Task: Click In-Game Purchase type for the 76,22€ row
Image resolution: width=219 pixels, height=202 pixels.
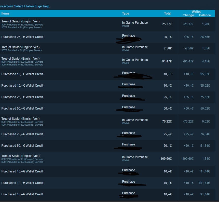Action: click(135, 120)
